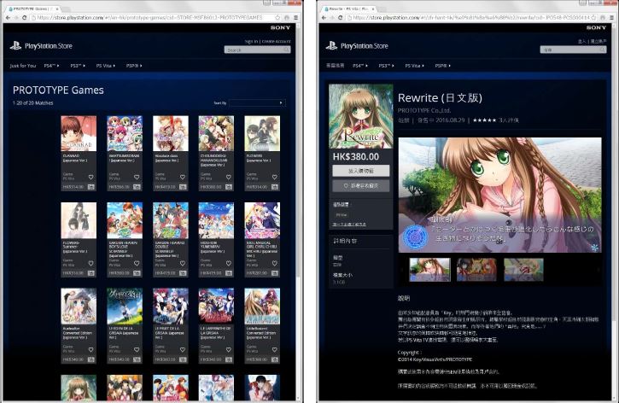The height and width of the screenshot is (403, 619).
Task: Click the Sign In link
Action: [251, 41]
